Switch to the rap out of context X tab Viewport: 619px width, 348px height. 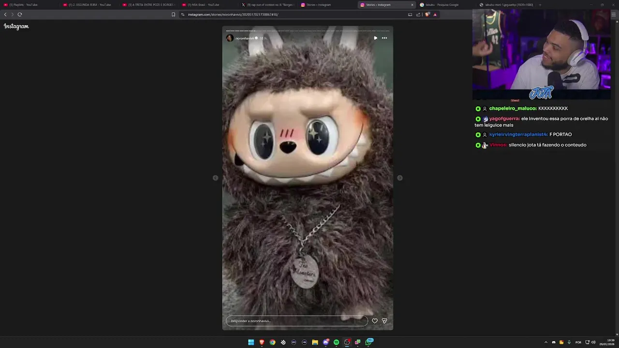(268, 5)
